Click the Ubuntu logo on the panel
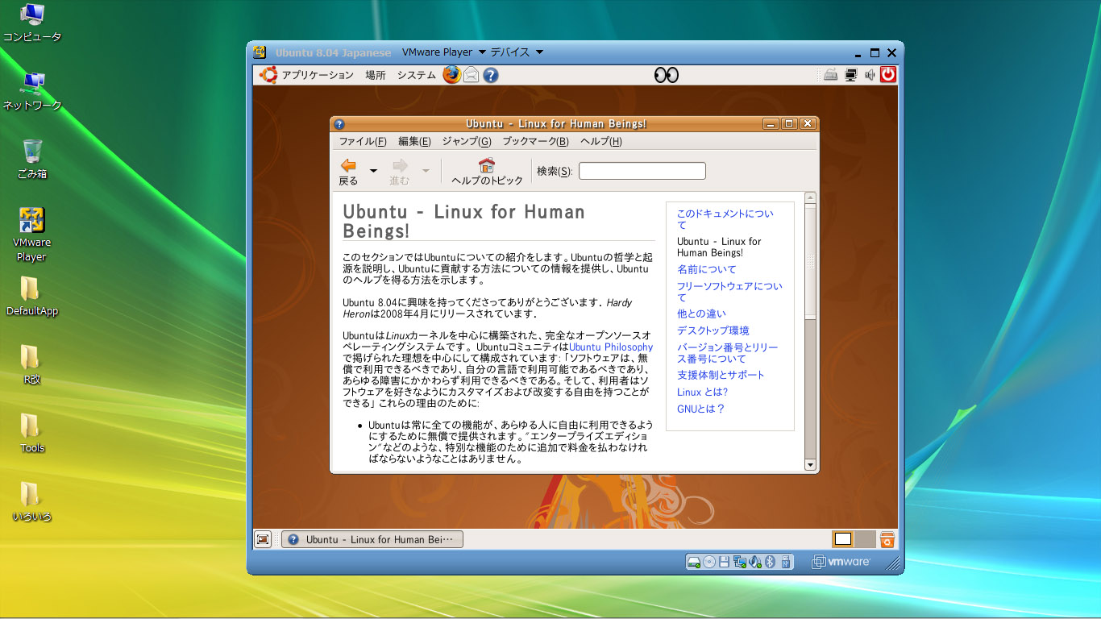Image resolution: width=1101 pixels, height=619 pixels. 268,75
